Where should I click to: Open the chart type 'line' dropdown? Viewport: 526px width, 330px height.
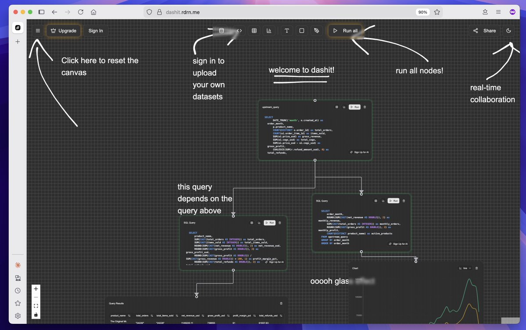(465, 268)
